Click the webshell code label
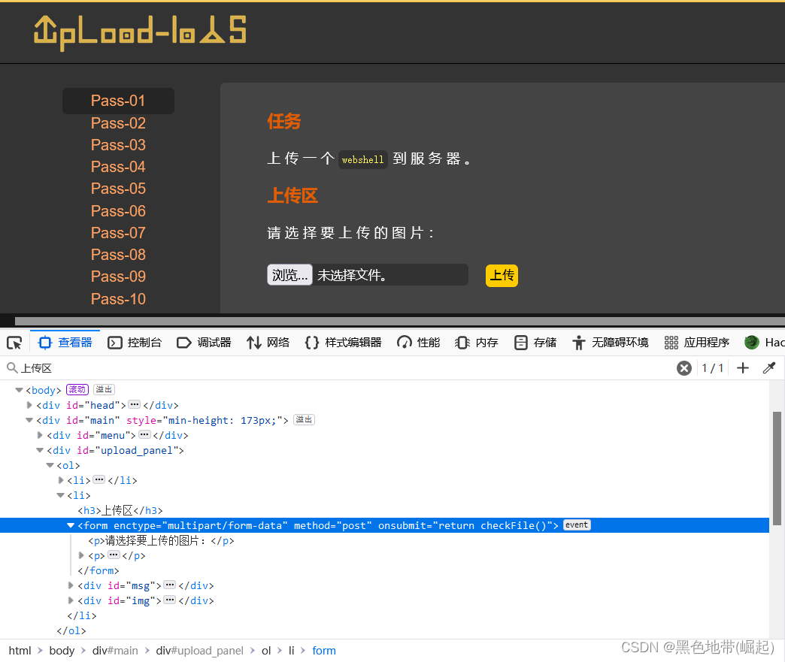 (x=363, y=159)
